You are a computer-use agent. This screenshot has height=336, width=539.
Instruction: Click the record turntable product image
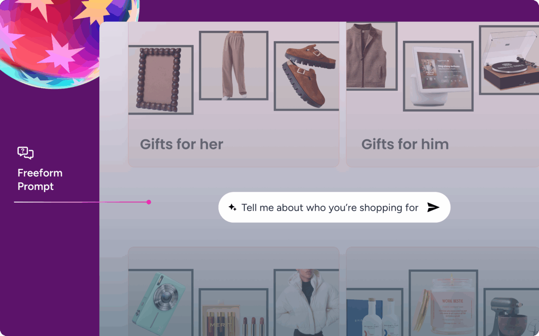pos(509,60)
